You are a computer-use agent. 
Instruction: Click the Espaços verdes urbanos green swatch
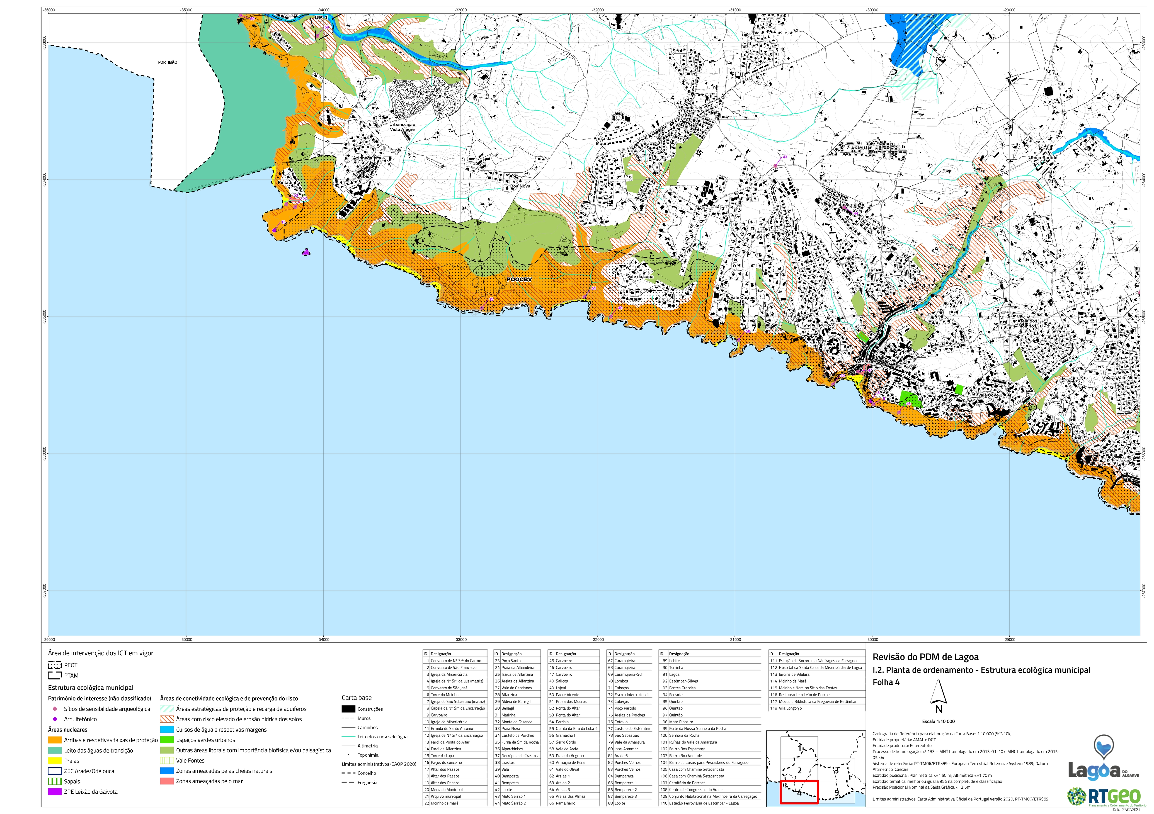[x=167, y=740]
